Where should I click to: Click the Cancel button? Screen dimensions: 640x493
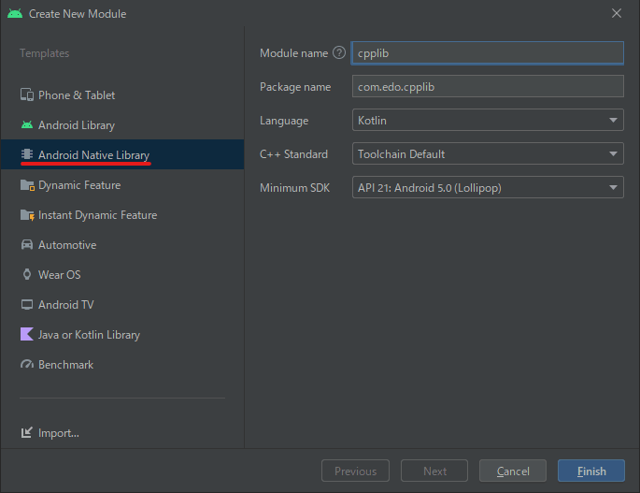pyautogui.click(x=513, y=471)
